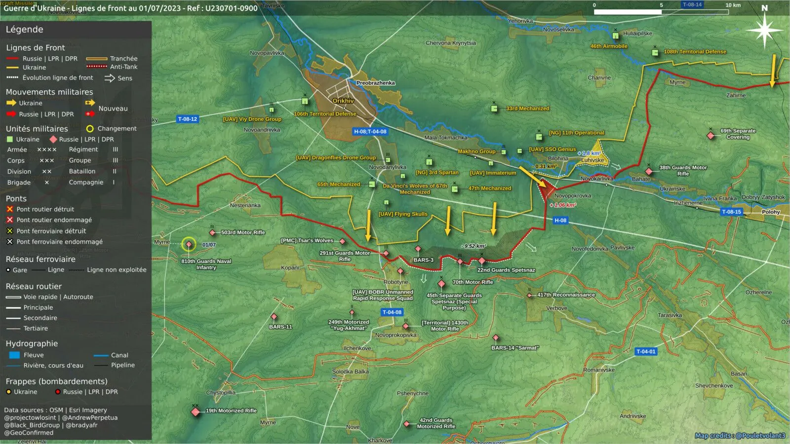Select the 69th Separate Covering diamond marker
Screen dimensions: 790x444
(x=711, y=135)
